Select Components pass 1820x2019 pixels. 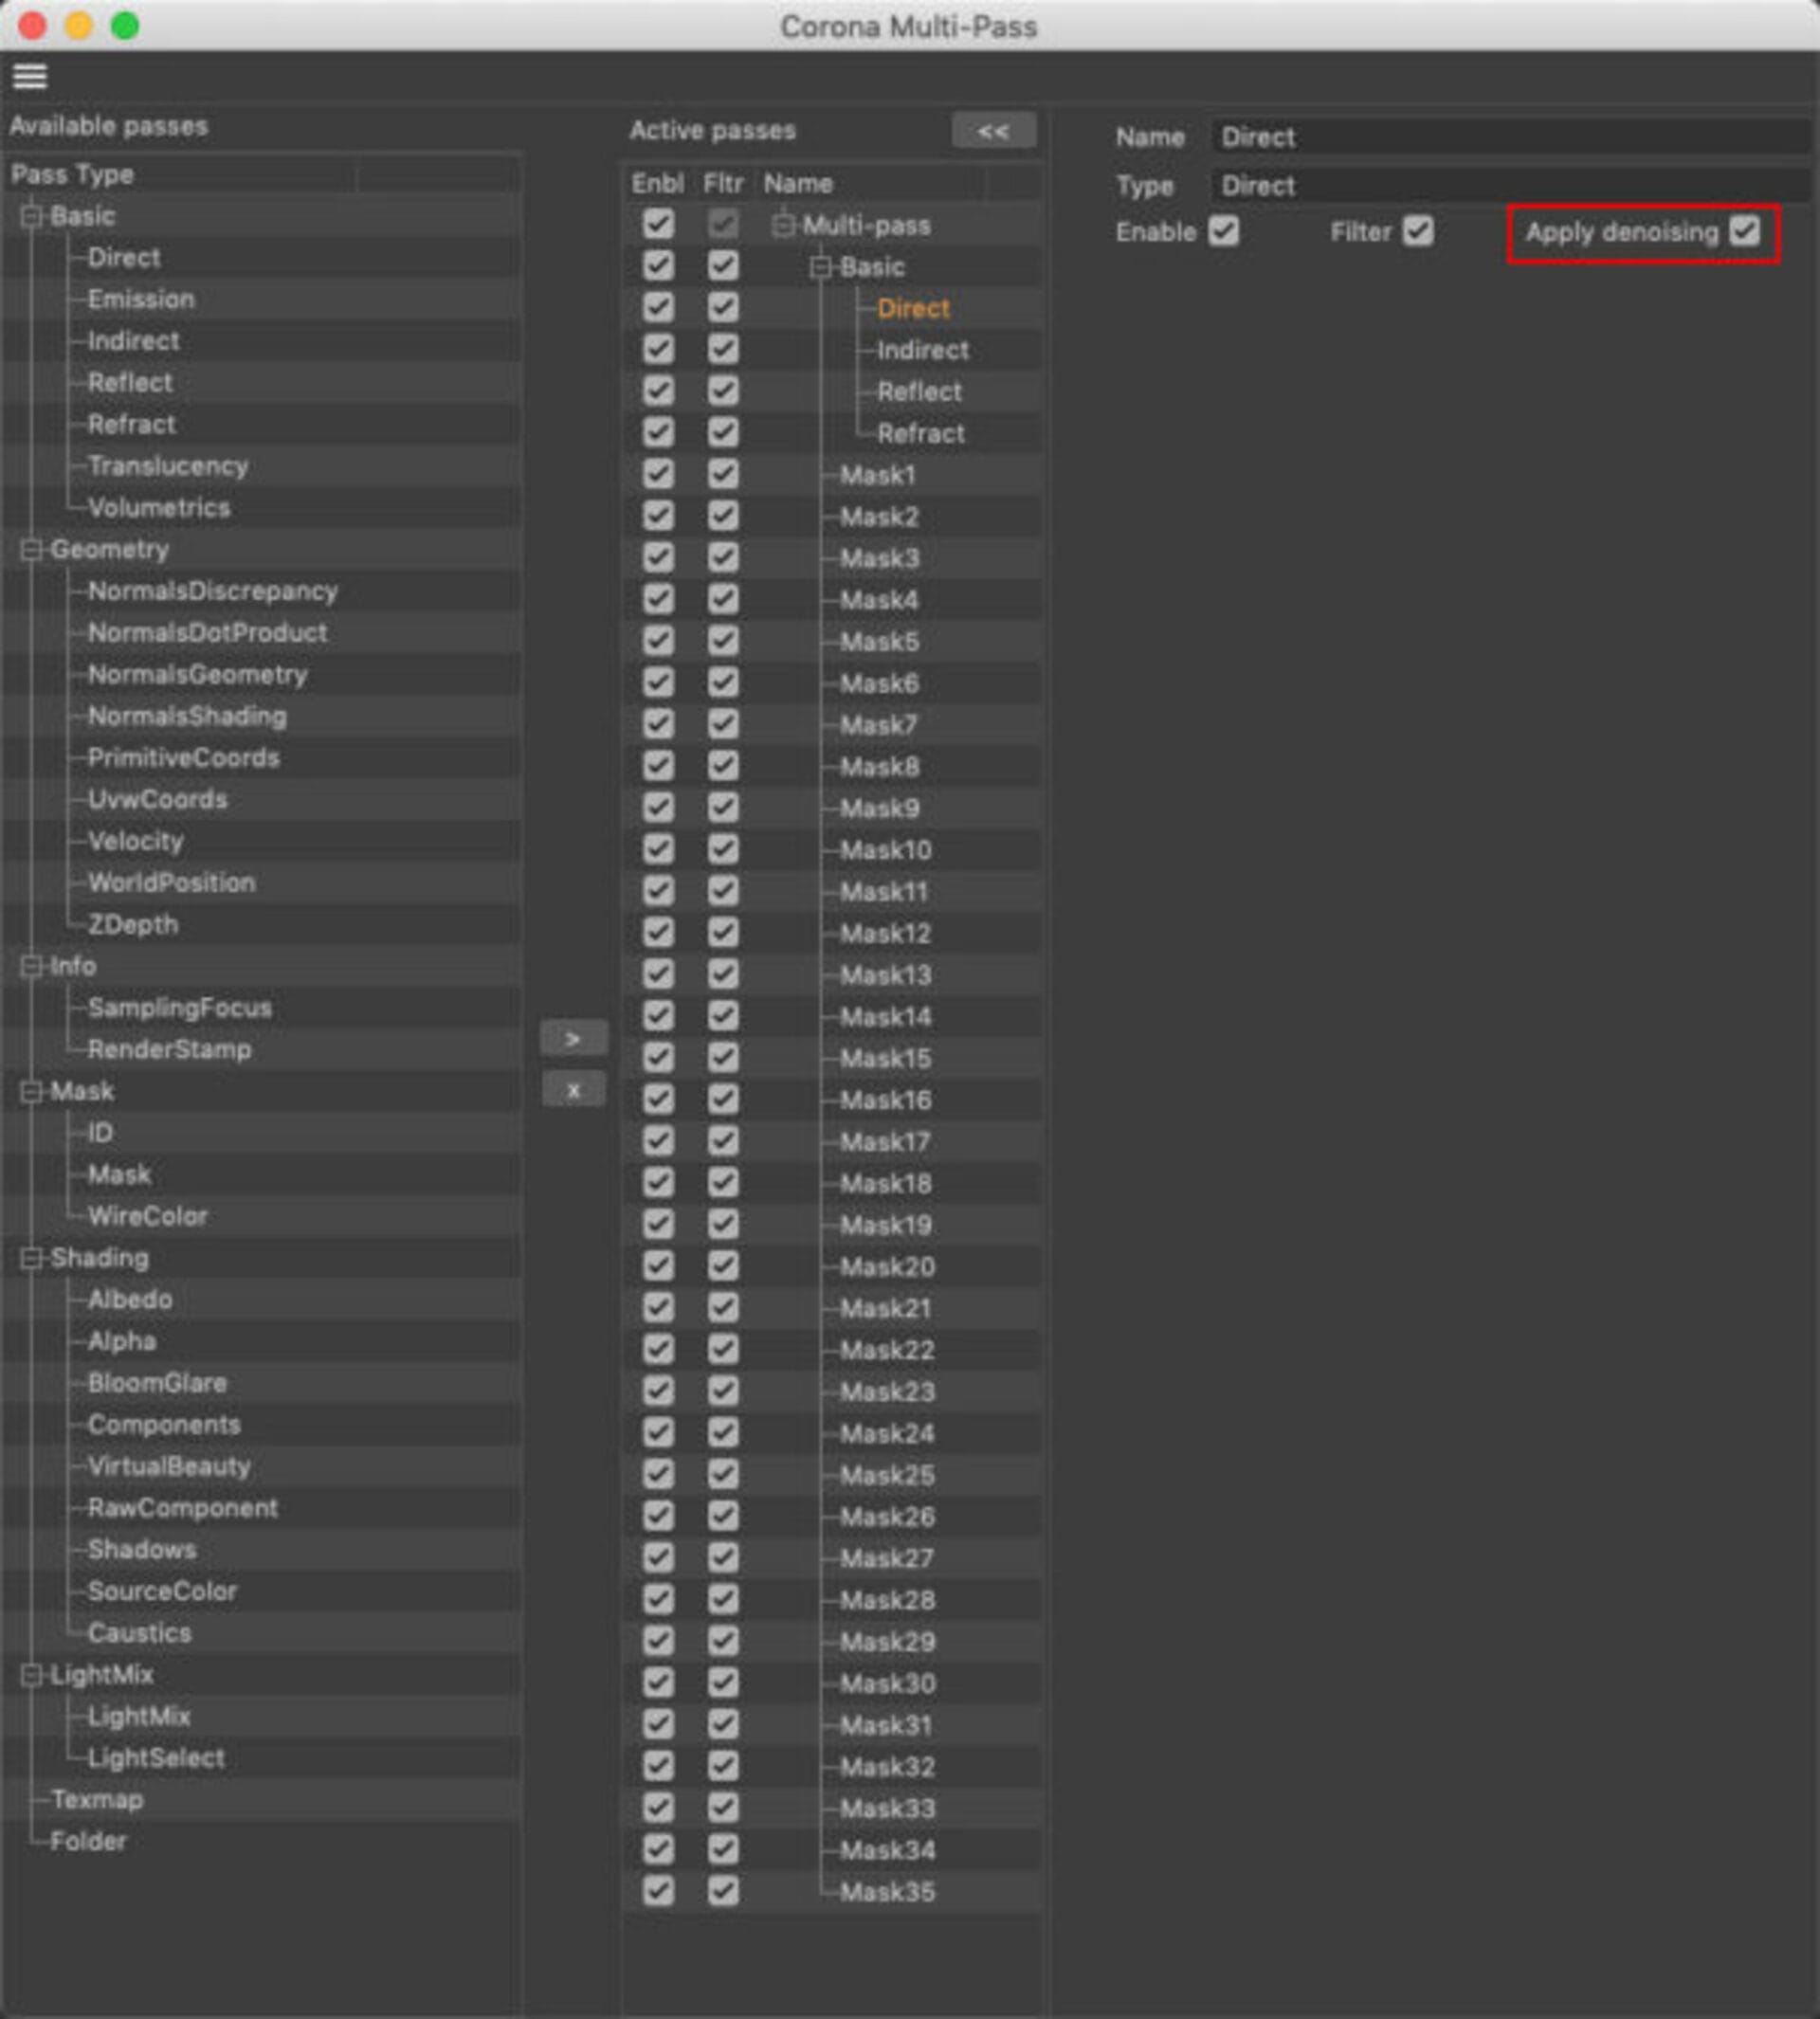click(x=164, y=1425)
